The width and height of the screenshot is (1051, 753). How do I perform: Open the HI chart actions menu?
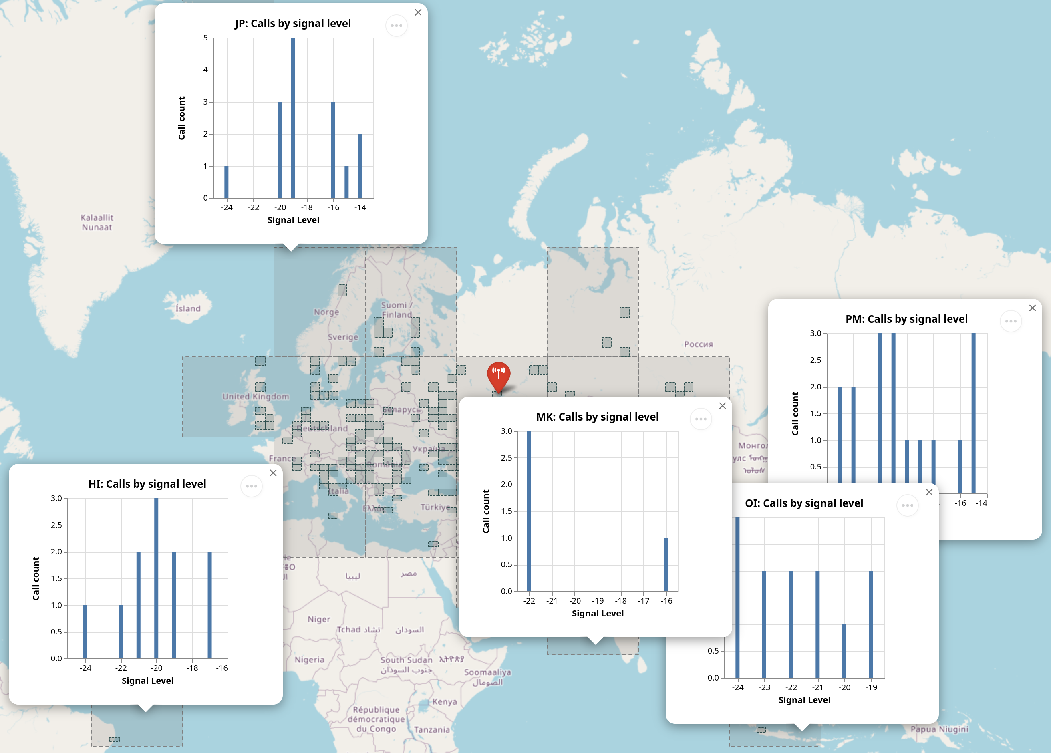(x=251, y=486)
